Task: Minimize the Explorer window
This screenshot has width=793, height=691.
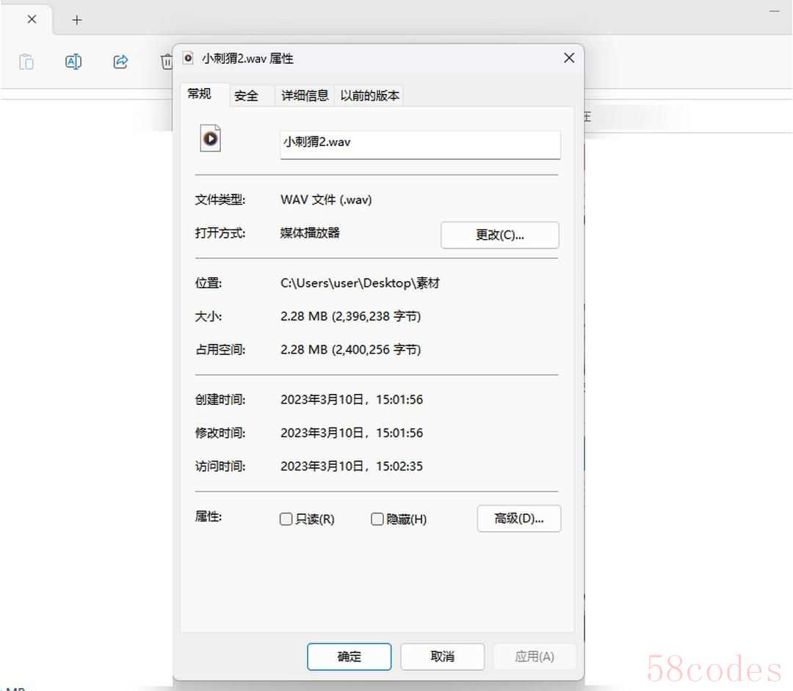Action: pos(775,10)
